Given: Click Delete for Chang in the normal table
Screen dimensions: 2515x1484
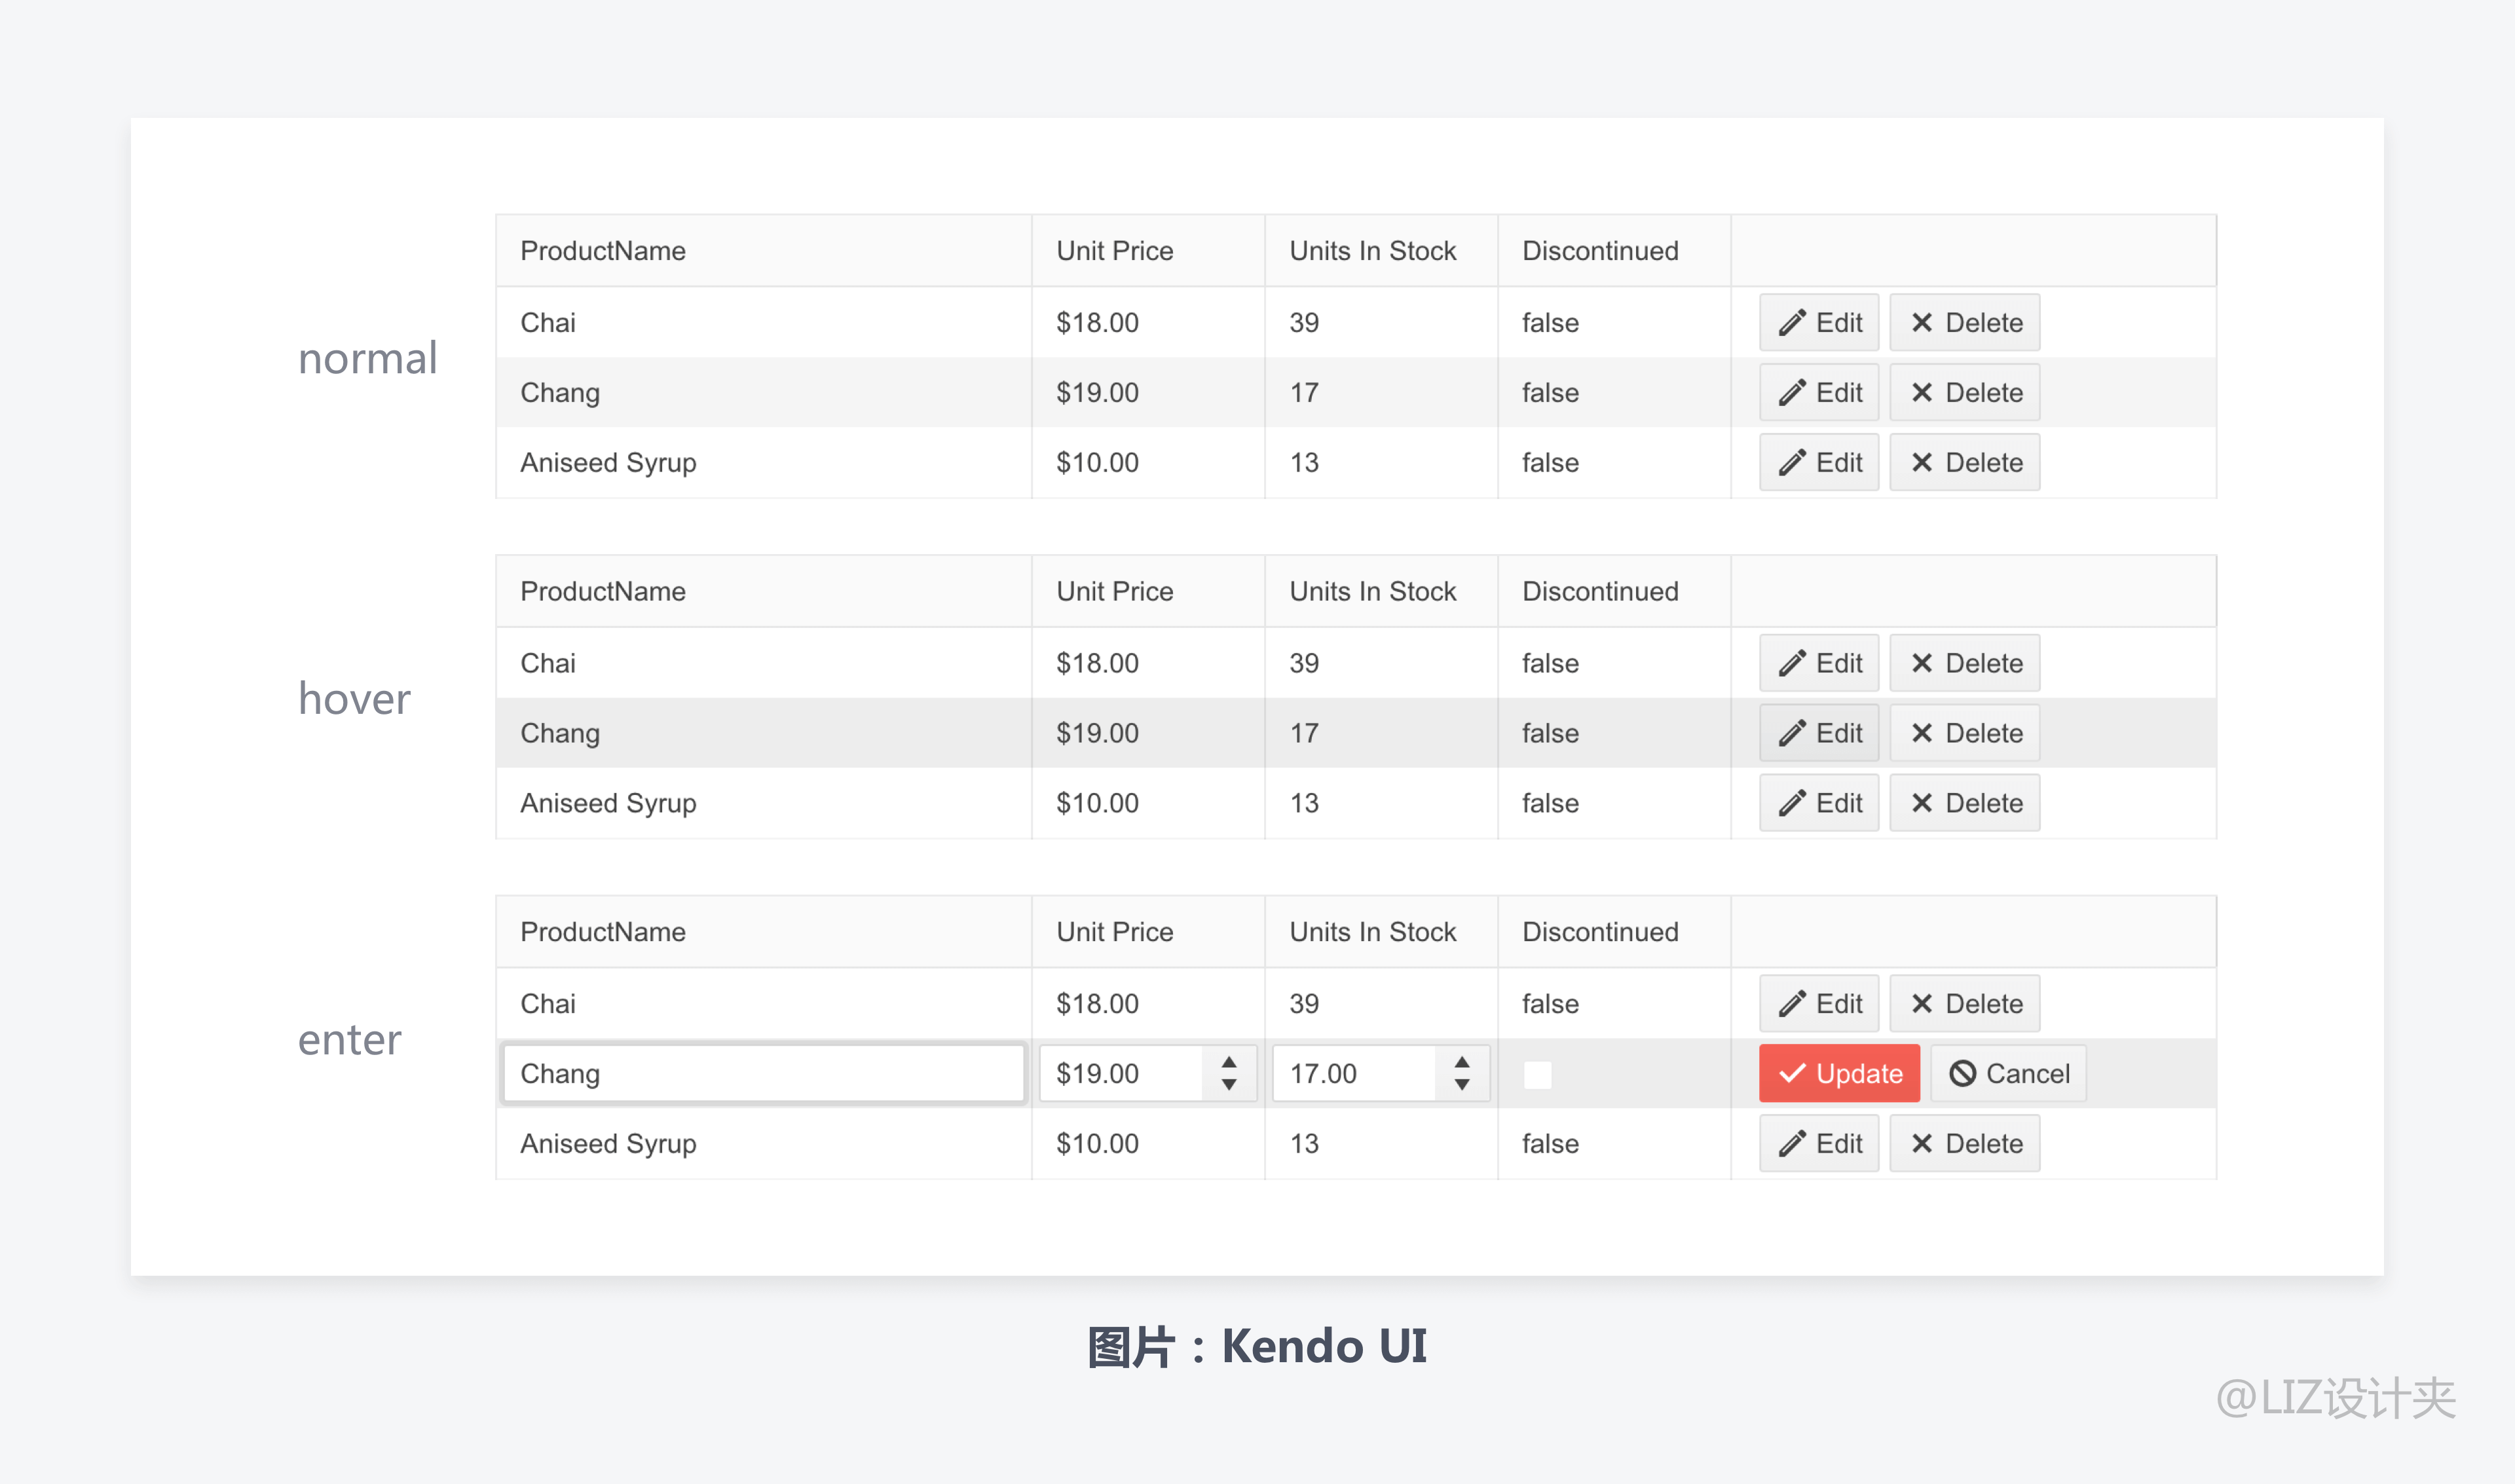Looking at the screenshot, I should click(x=1965, y=392).
